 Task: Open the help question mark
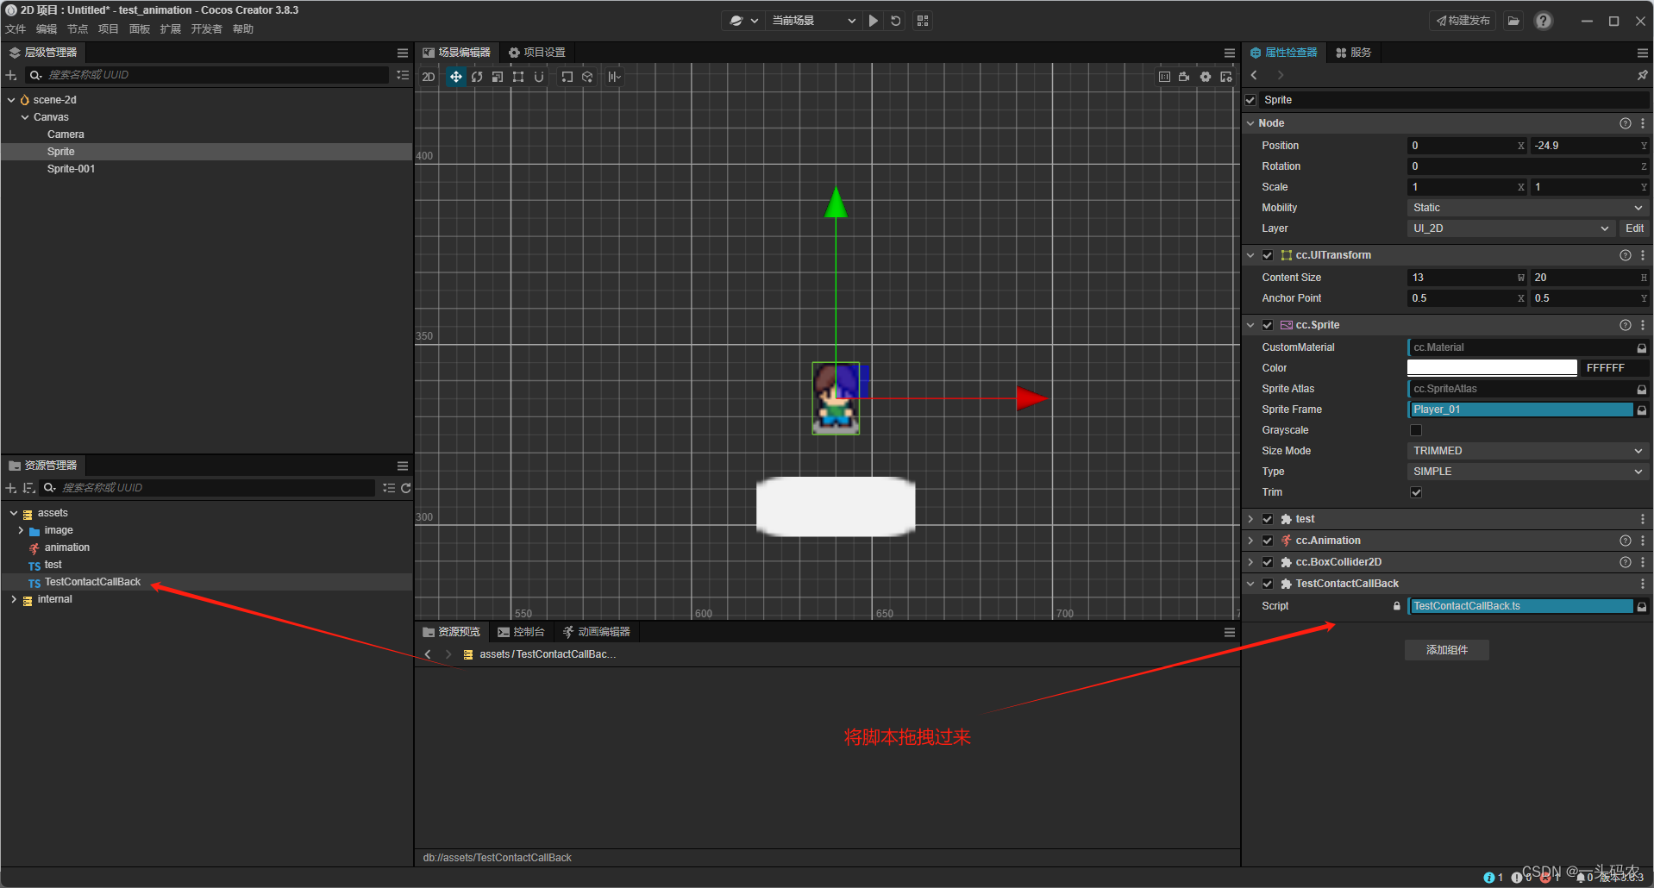tap(1544, 21)
